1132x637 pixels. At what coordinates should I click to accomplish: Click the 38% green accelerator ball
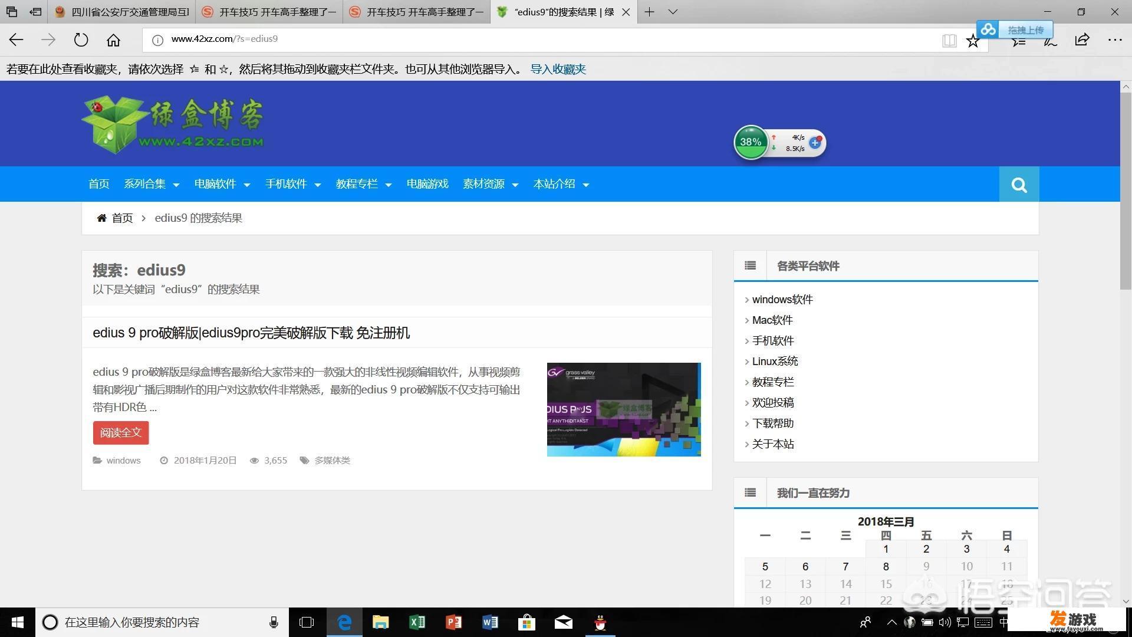coord(751,142)
